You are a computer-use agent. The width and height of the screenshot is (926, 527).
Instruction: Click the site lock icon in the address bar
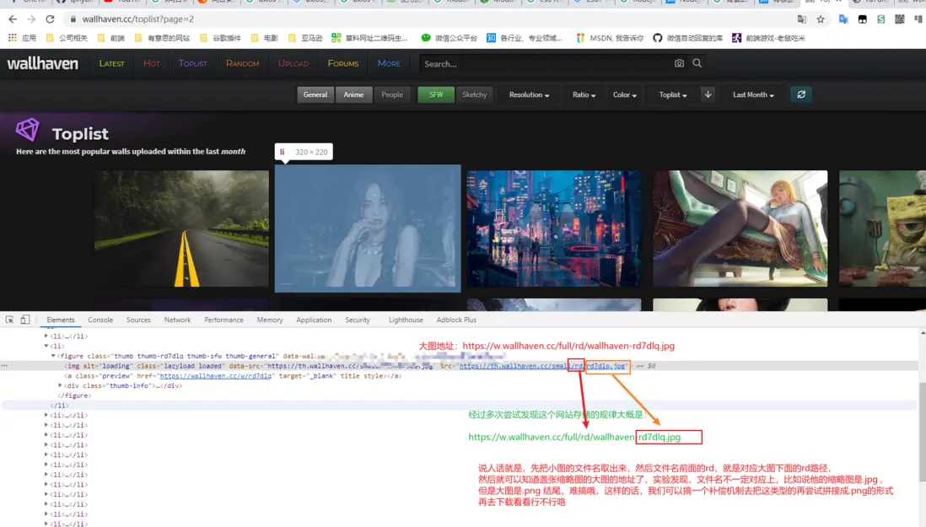pos(73,19)
